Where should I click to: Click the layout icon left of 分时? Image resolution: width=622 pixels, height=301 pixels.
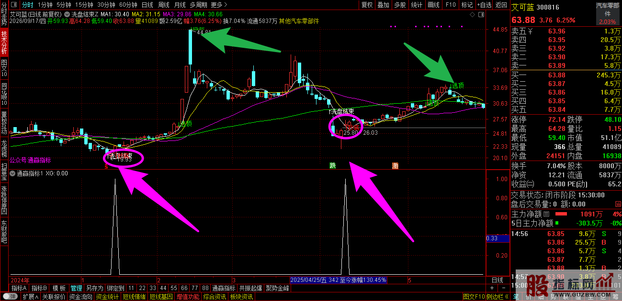pyautogui.click(x=14, y=5)
